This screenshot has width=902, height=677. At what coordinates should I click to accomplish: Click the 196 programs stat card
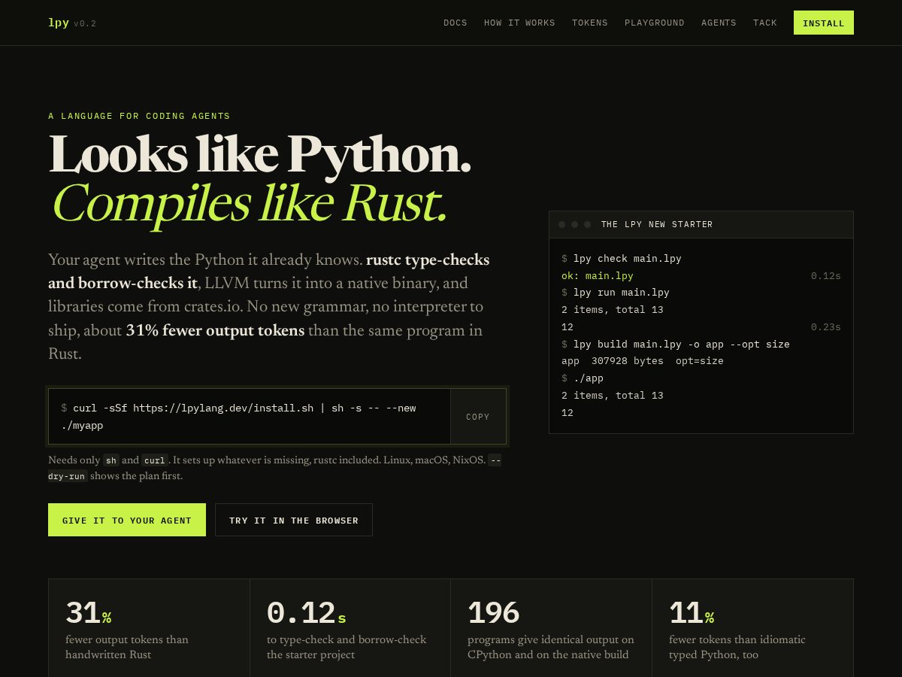(551, 628)
